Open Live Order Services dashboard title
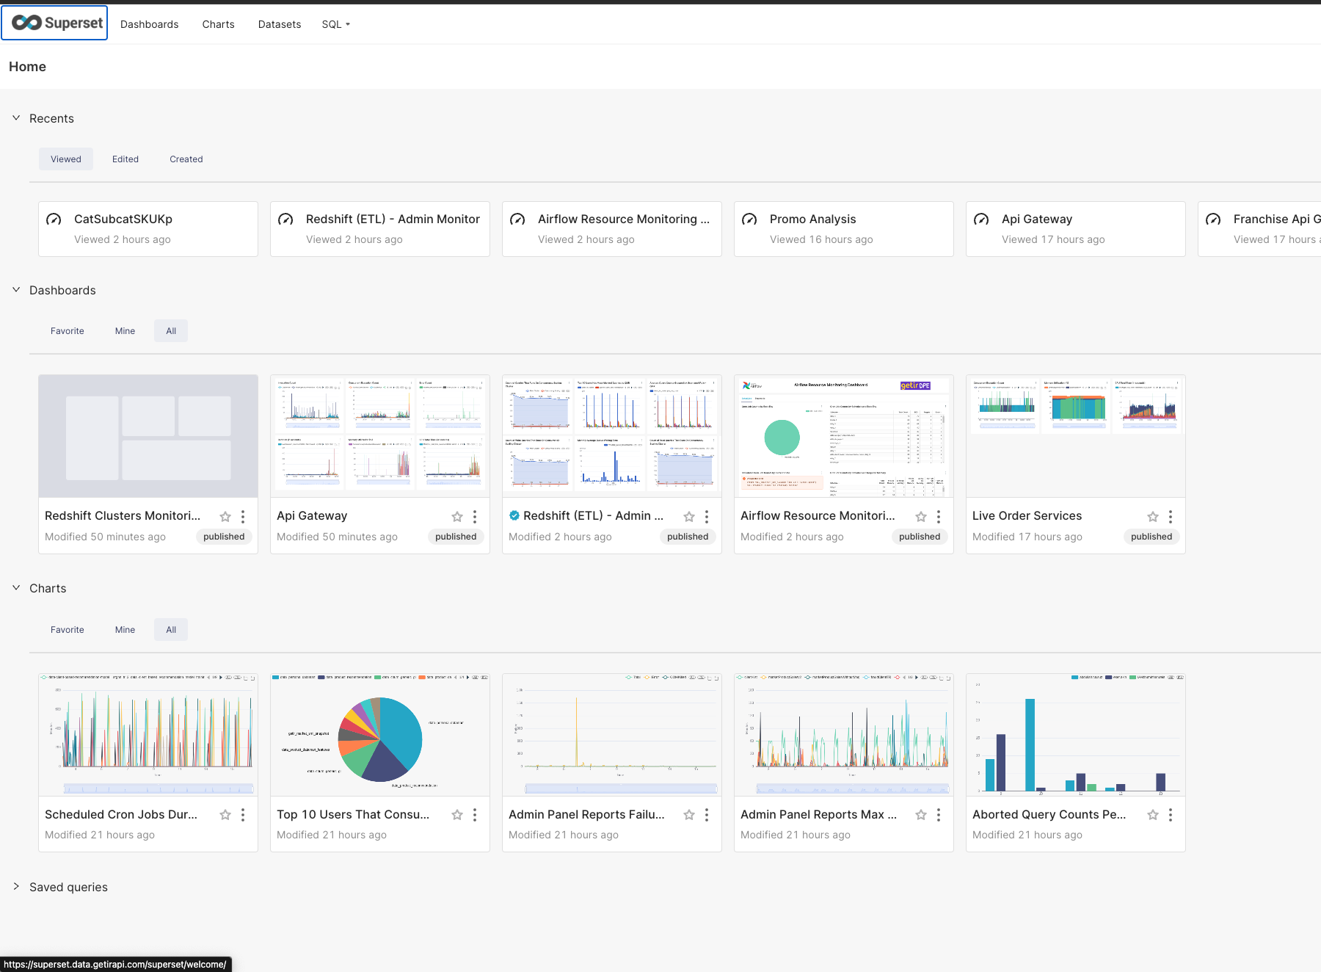 point(1027,515)
